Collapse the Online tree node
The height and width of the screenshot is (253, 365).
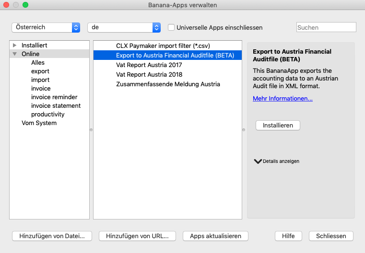coord(15,54)
